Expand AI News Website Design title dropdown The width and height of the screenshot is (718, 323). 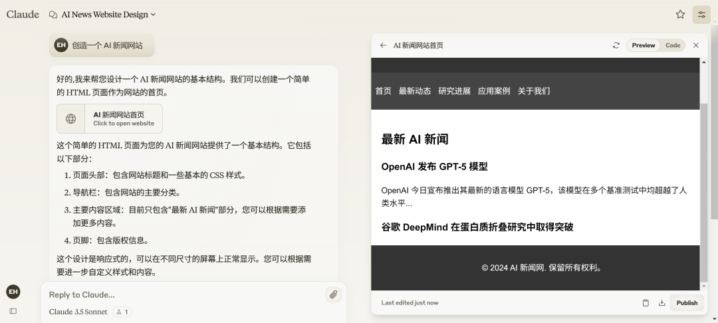pyautogui.click(x=108, y=15)
